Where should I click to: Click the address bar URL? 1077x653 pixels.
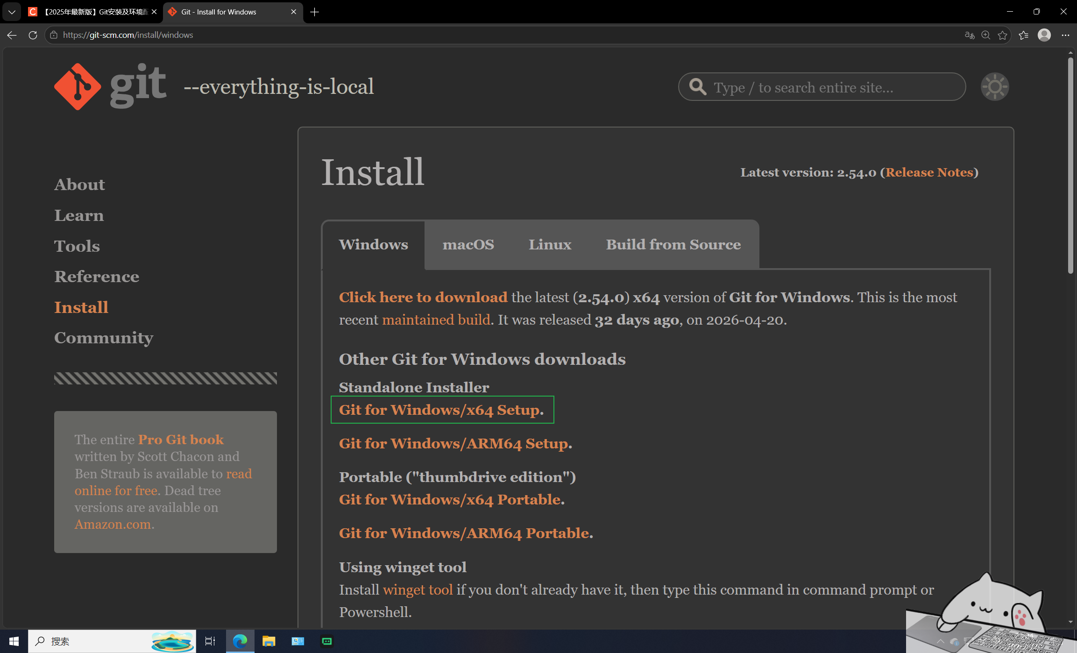click(128, 35)
